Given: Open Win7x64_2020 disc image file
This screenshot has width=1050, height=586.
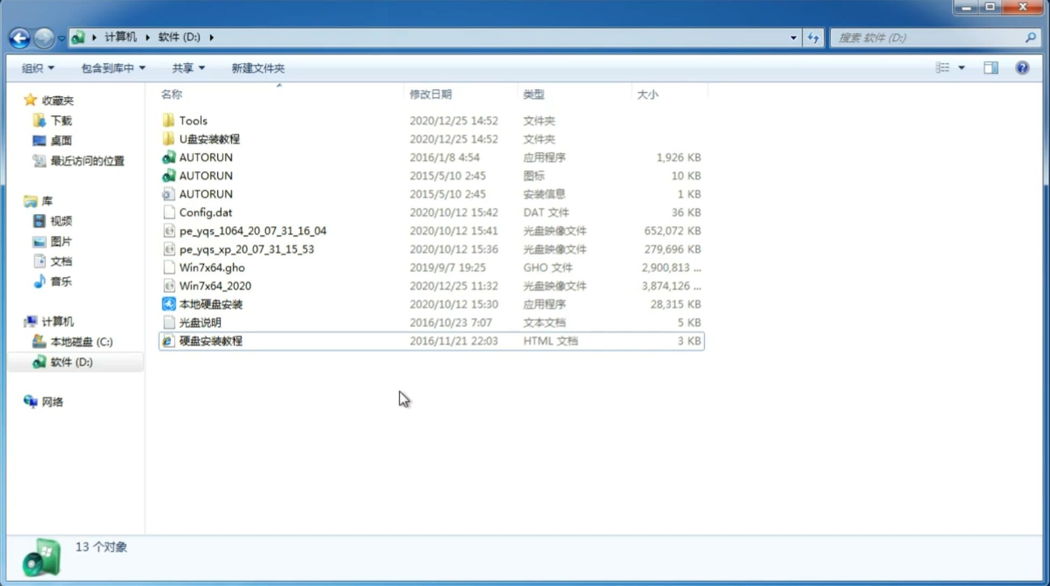Looking at the screenshot, I should 215,286.
